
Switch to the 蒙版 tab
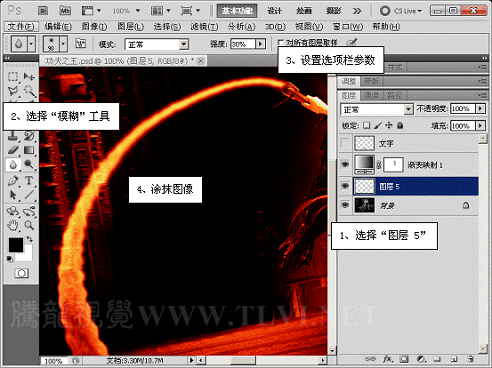pos(372,82)
